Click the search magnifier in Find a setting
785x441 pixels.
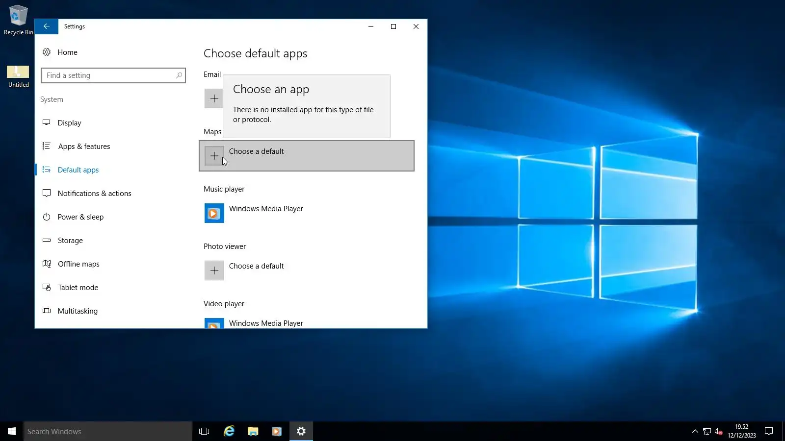tap(179, 75)
